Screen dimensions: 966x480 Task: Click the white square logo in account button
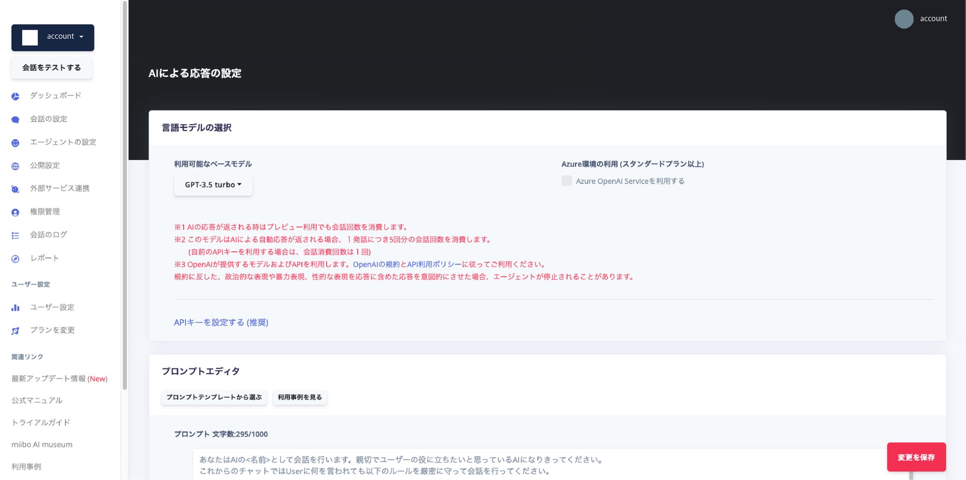click(x=30, y=38)
